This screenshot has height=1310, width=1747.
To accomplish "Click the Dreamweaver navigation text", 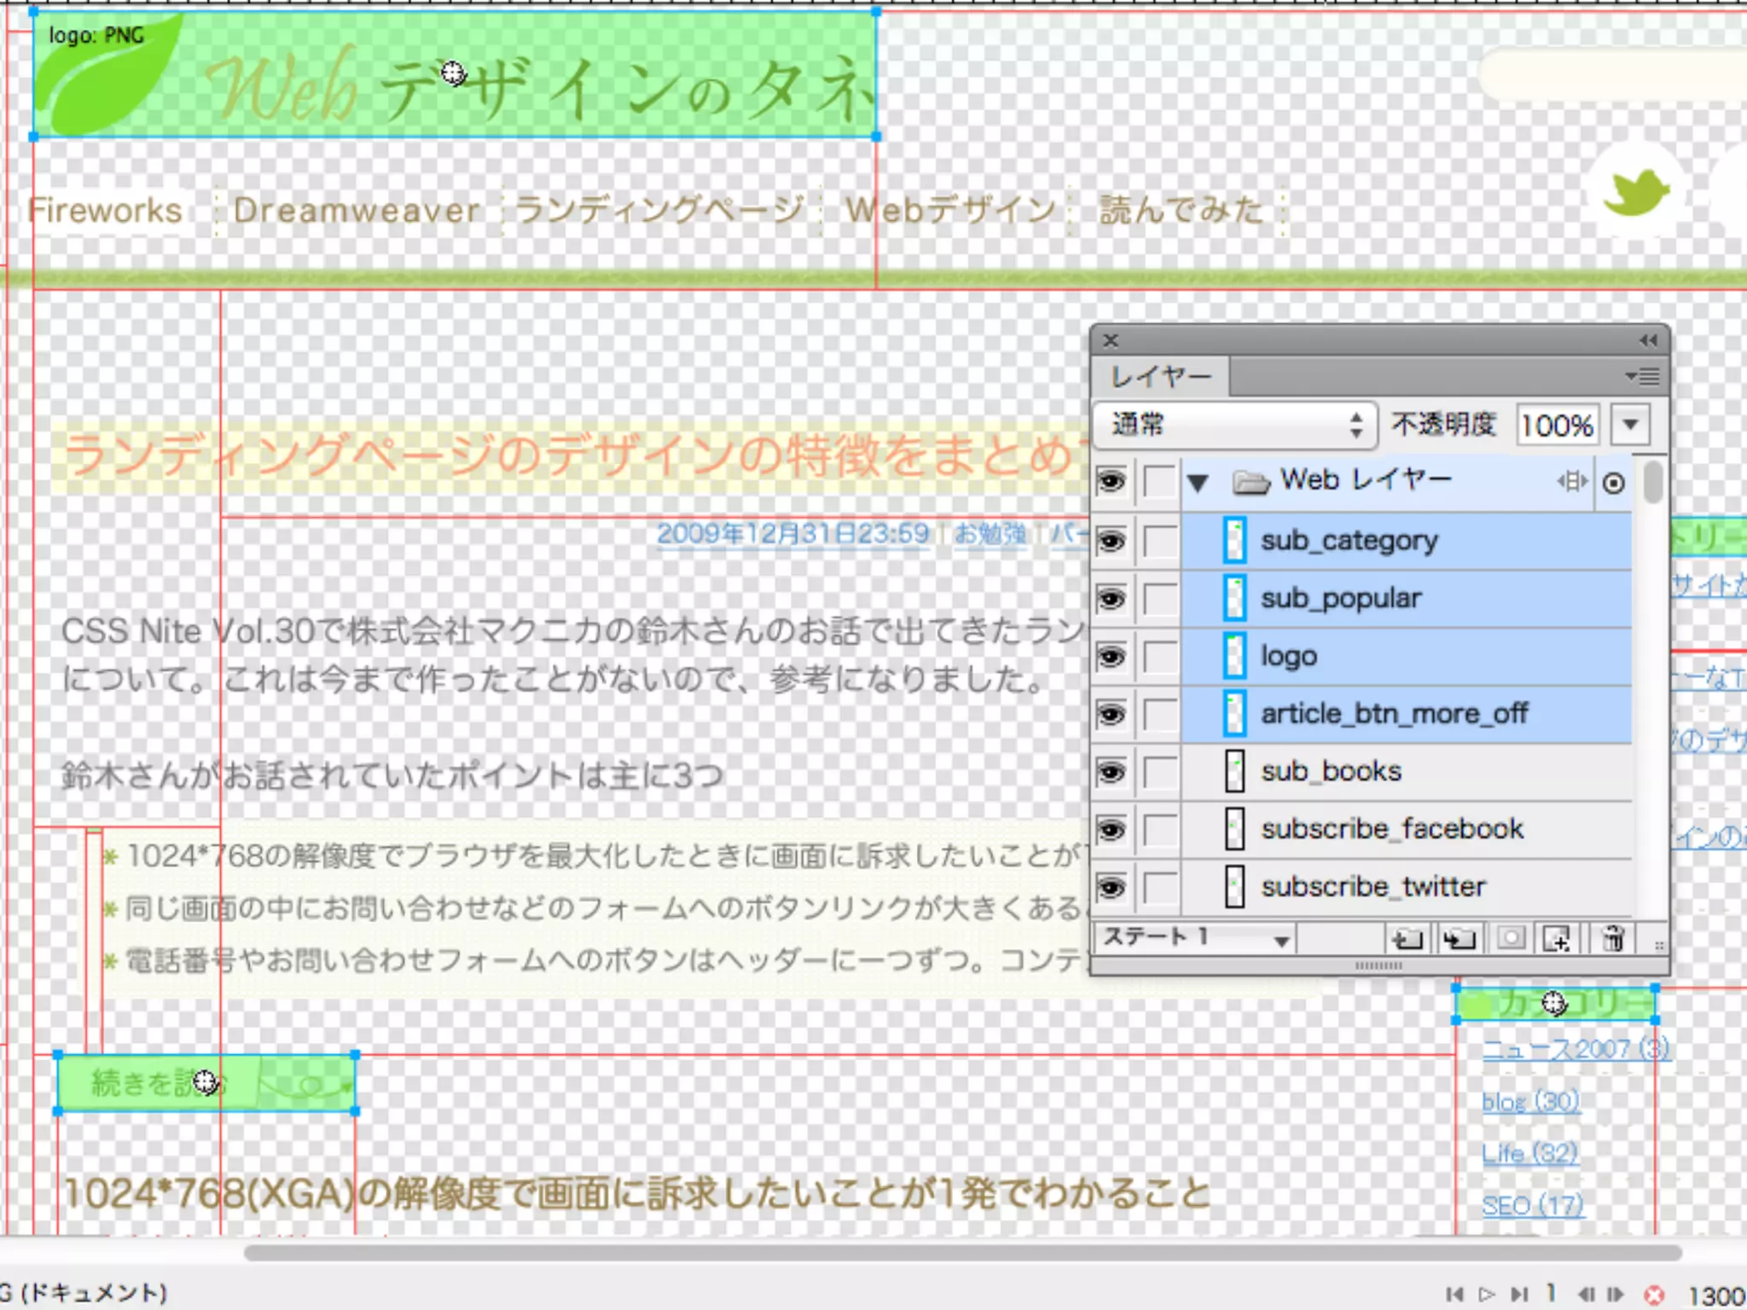I will pos(356,211).
